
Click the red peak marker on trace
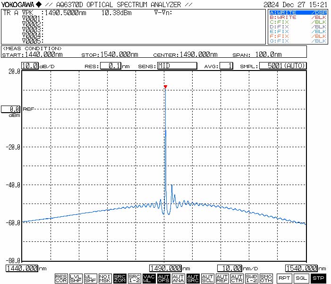(165, 87)
